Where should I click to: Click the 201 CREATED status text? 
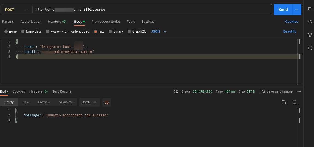pyautogui.click(x=202, y=91)
